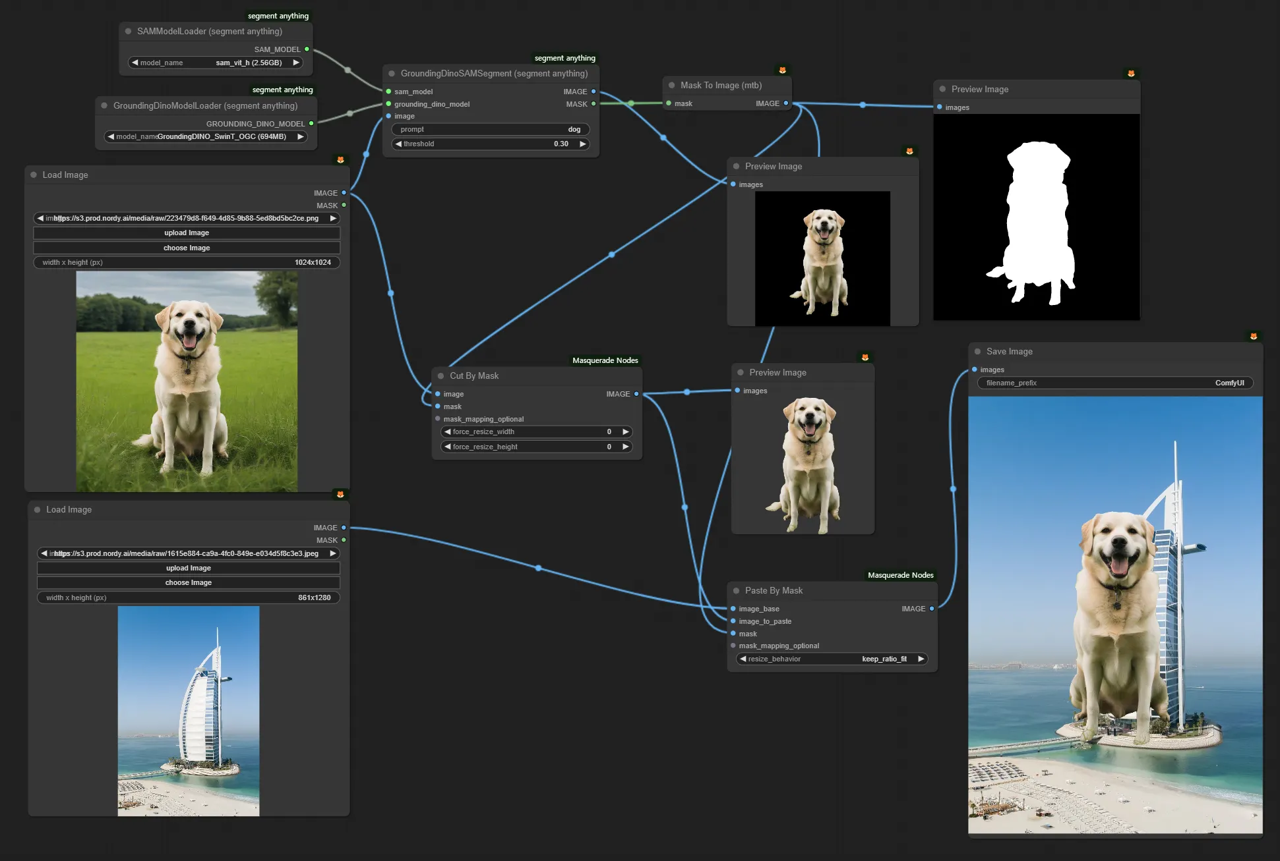Click MASK output socket of GroundingDinoSAMSegment
Image resolution: width=1280 pixels, height=861 pixels.
(594, 104)
